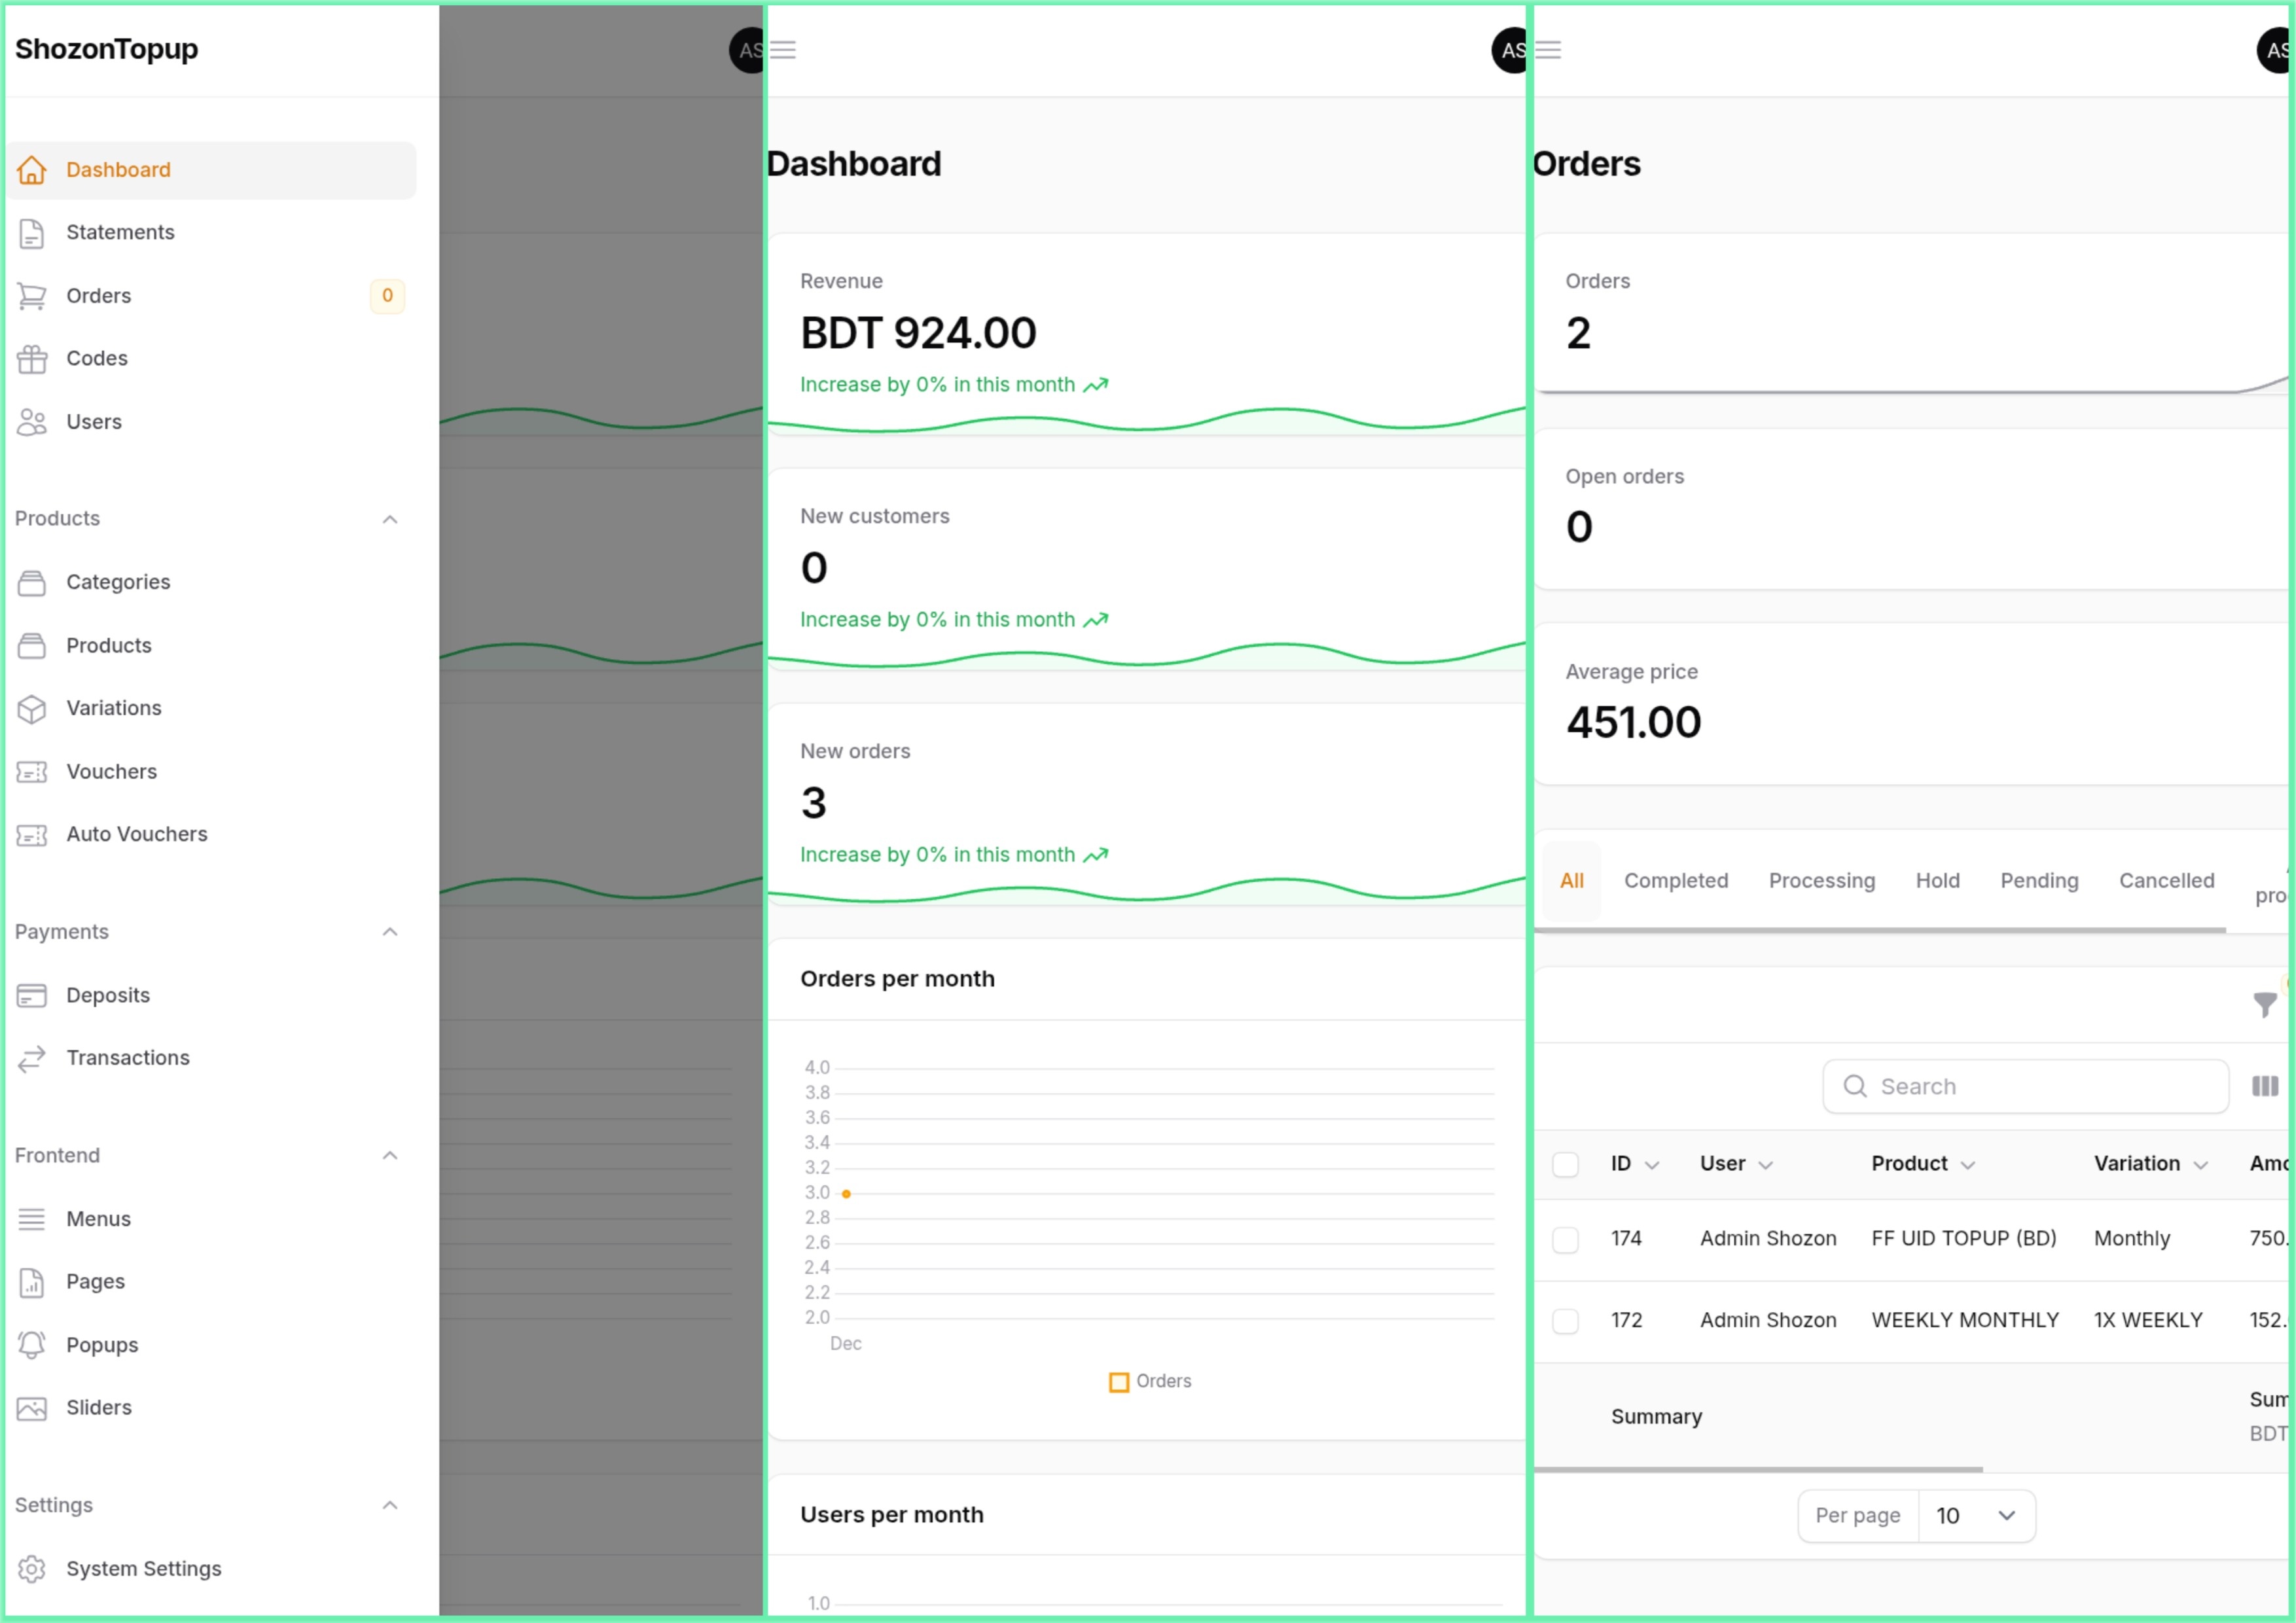Switch to the Pending orders tab
The width and height of the screenshot is (2296, 1623).
2038,881
